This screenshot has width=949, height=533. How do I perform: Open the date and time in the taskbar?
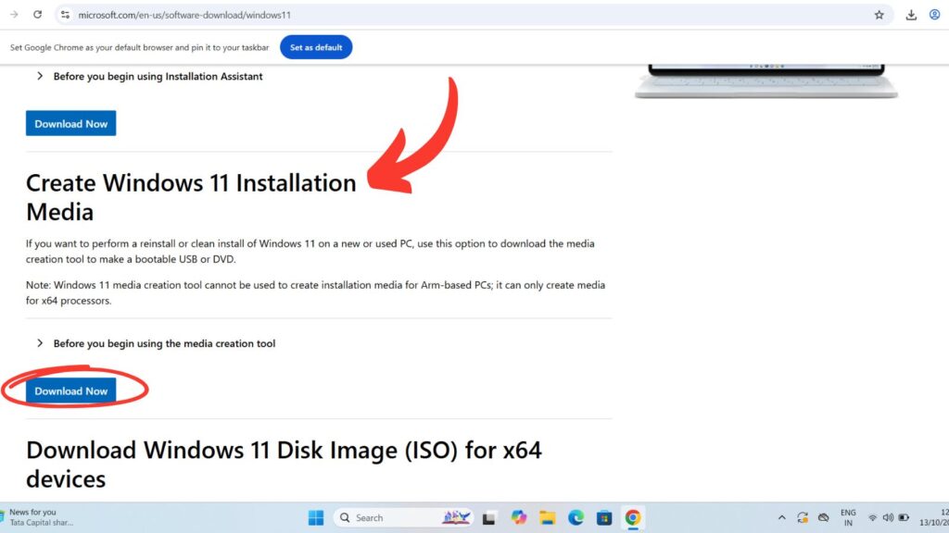click(936, 517)
